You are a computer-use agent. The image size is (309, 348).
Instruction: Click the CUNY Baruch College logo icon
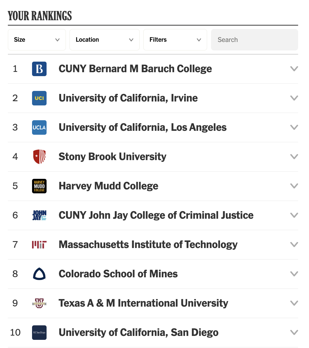(x=39, y=69)
